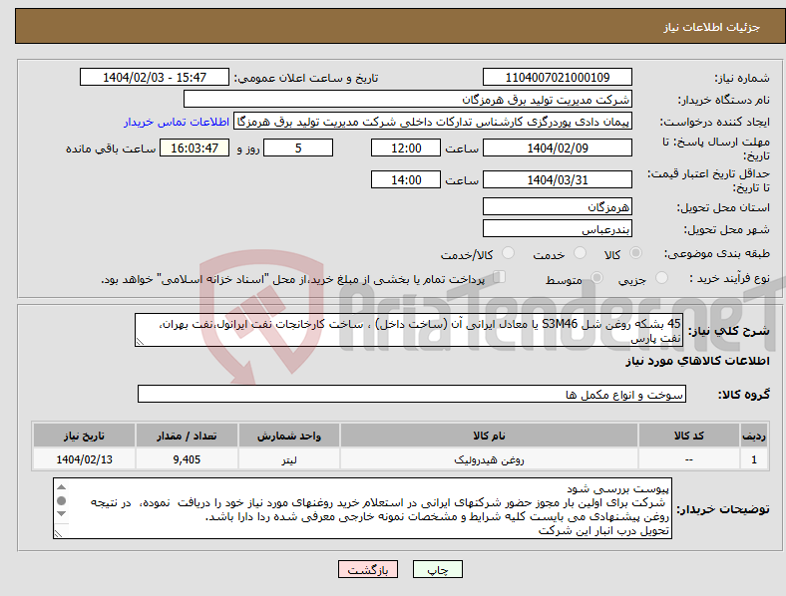The height and width of the screenshot is (596, 786).
Task: Click the scroll up arrow in buyer notes
Action: pyautogui.click(x=61, y=487)
